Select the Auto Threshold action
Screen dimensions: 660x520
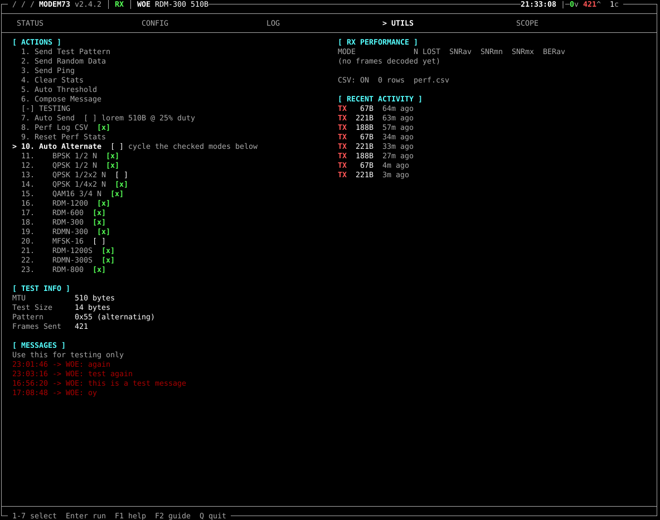[59, 90]
